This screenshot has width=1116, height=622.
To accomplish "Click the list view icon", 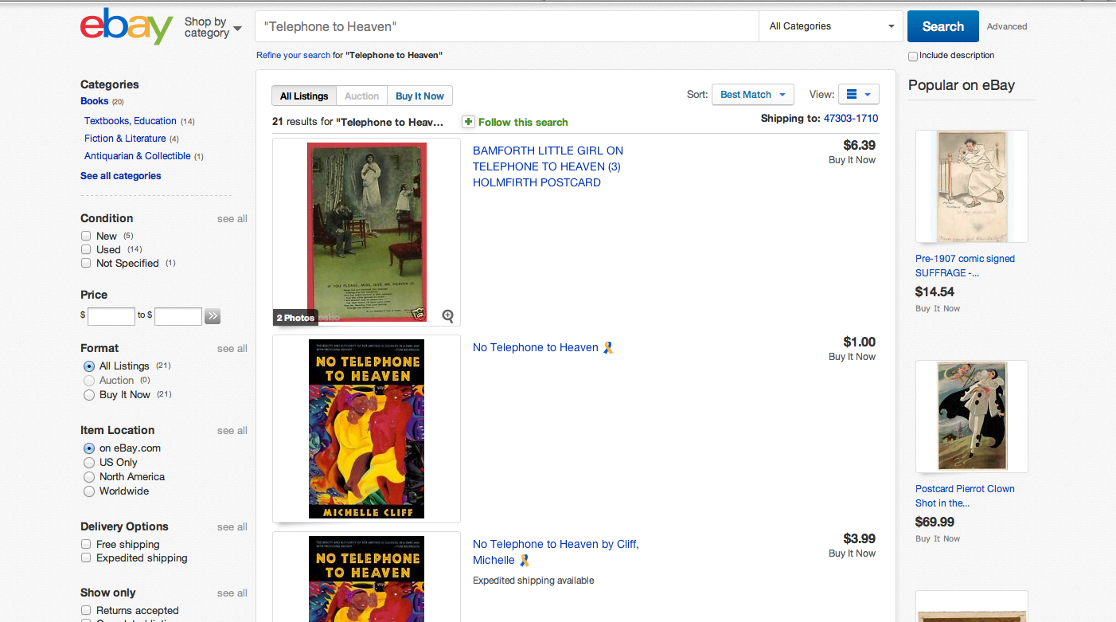I will click(x=852, y=94).
